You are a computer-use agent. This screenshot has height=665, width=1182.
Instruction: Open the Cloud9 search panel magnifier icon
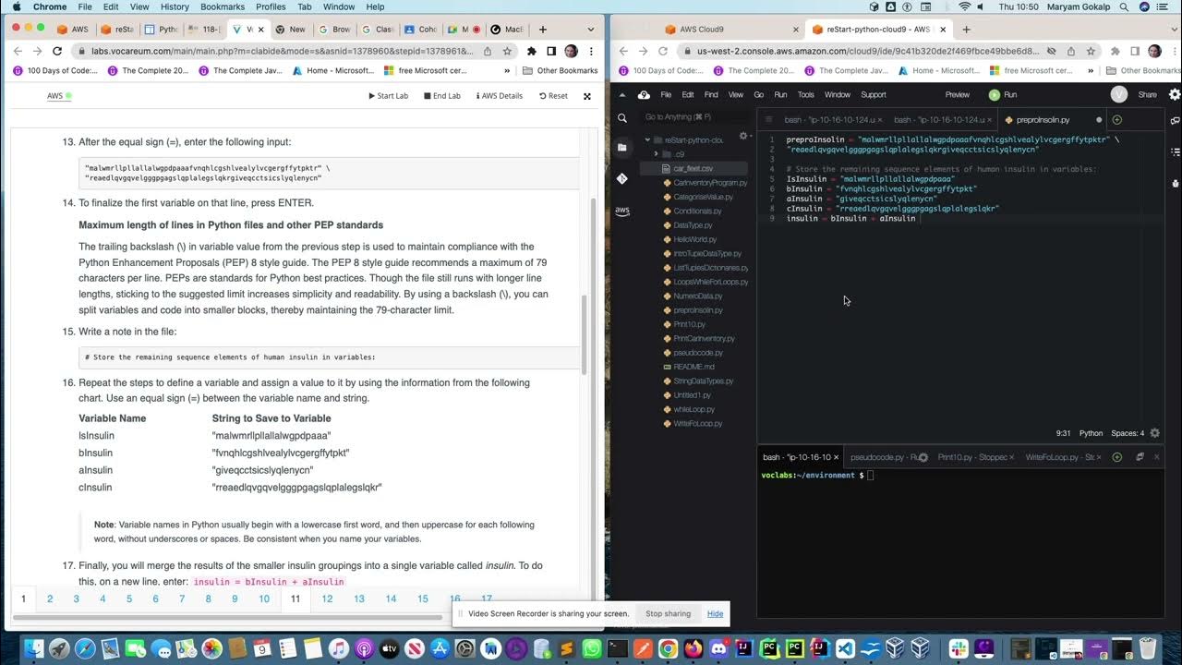tap(622, 118)
